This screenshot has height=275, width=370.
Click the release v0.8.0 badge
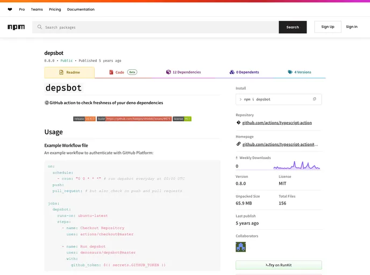pyautogui.click(x=84, y=119)
